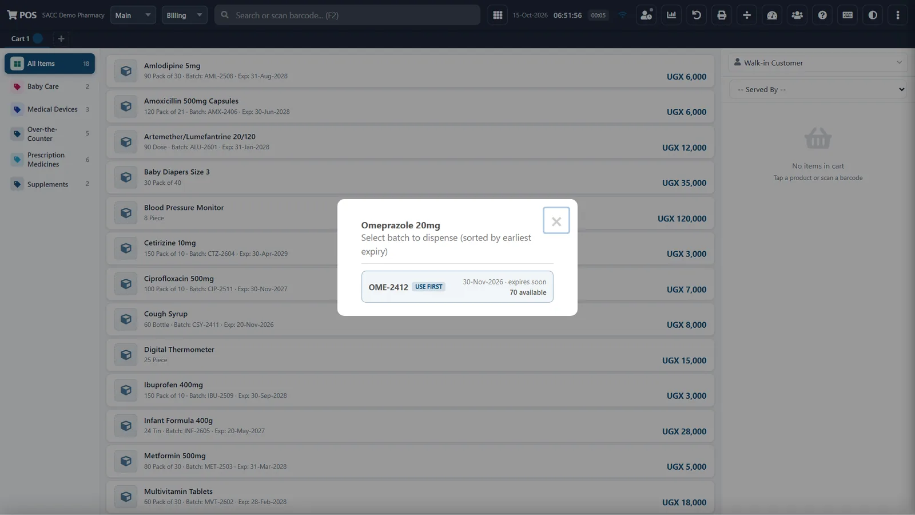Add a new cart tab
915x515 pixels.
[x=61, y=39]
